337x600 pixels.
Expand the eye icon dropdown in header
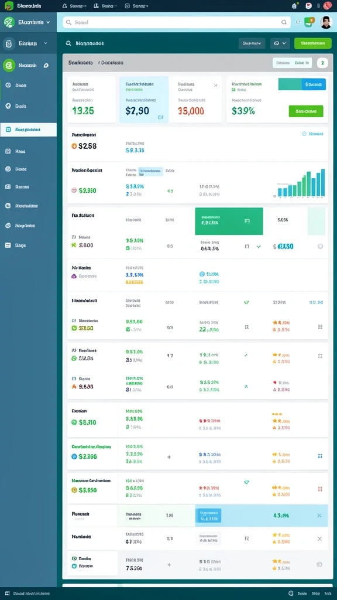(280, 43)
